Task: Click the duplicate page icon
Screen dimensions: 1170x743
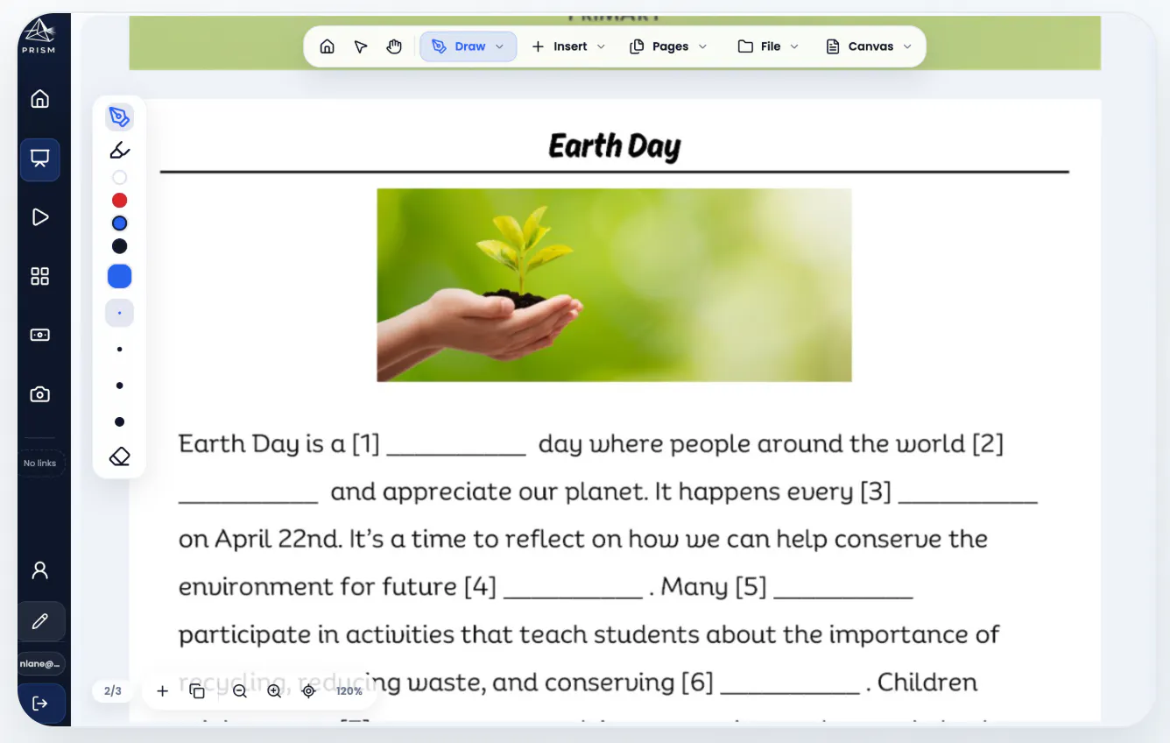Action: click(198, 691)
